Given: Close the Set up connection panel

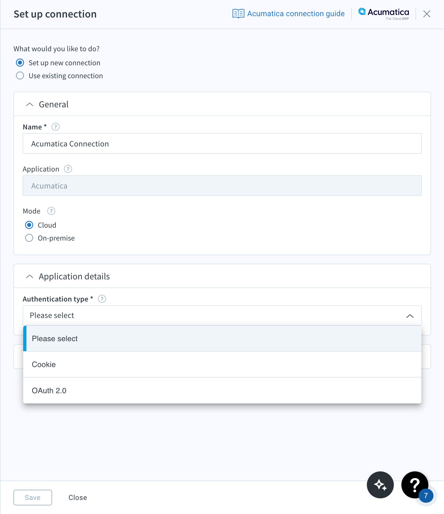Looking at the screenshot, I should (427, 14).
